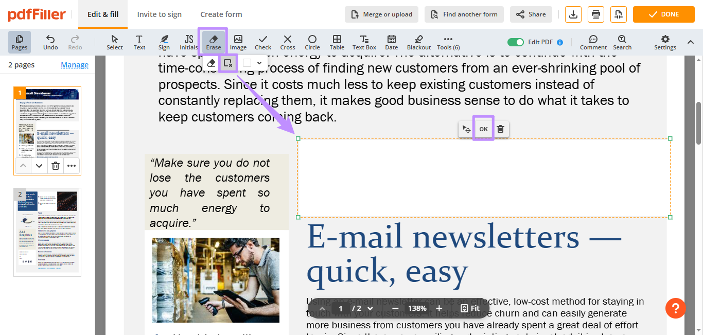Click the "2 pages" label

click(22, 65)
